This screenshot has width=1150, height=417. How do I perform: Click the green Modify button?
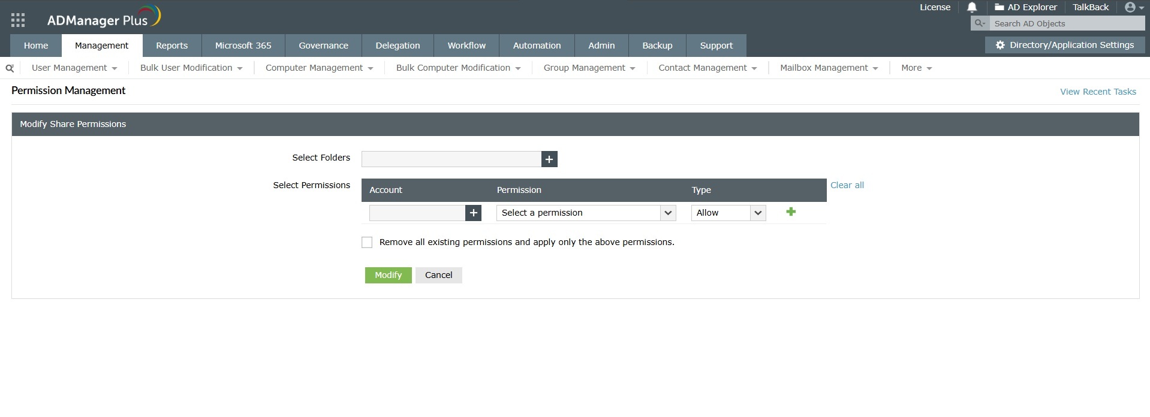(389, 275)
